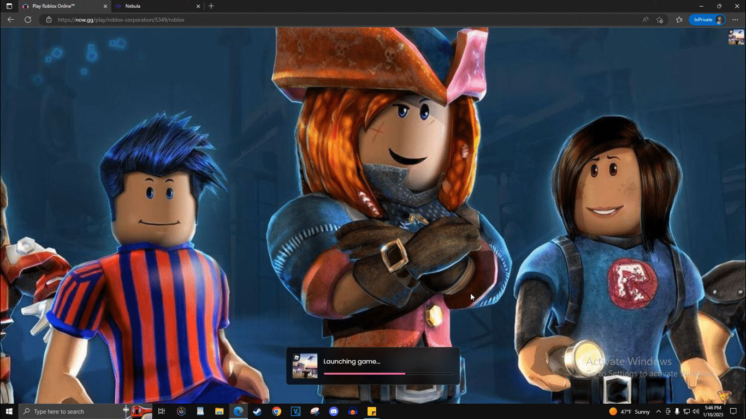Open Steam from the taskbar
Image resolution: width=746 pixels, height=419 pixels.
[x=257, y=411]
